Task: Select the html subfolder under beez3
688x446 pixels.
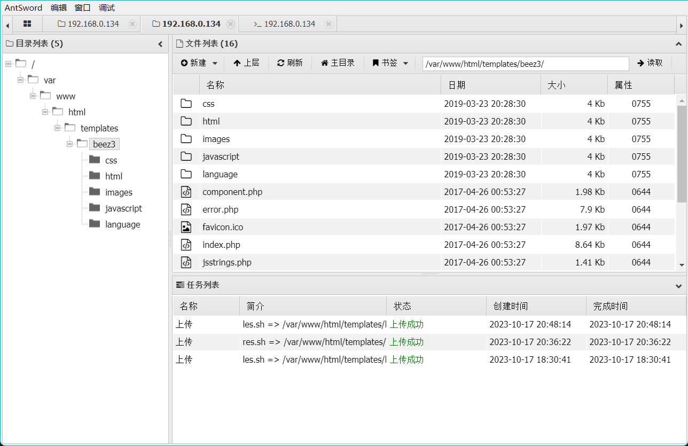Action: tap(114, 176)
